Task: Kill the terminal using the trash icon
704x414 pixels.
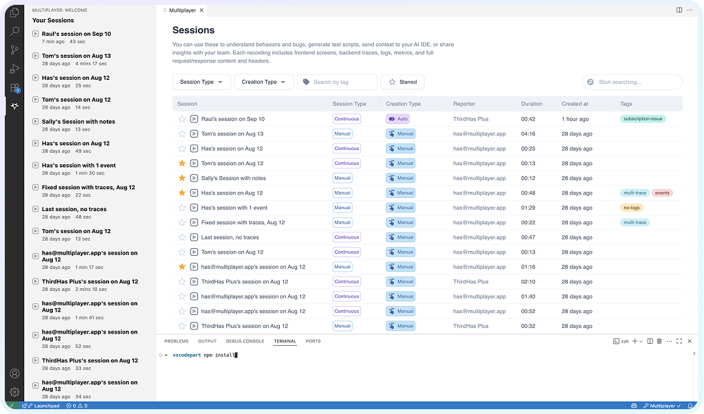Action: pos(659,341)
